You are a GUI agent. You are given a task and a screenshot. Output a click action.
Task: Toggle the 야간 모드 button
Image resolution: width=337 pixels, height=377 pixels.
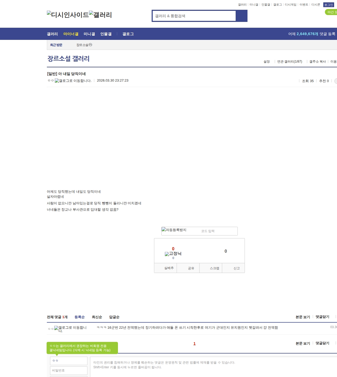point(331,12)
